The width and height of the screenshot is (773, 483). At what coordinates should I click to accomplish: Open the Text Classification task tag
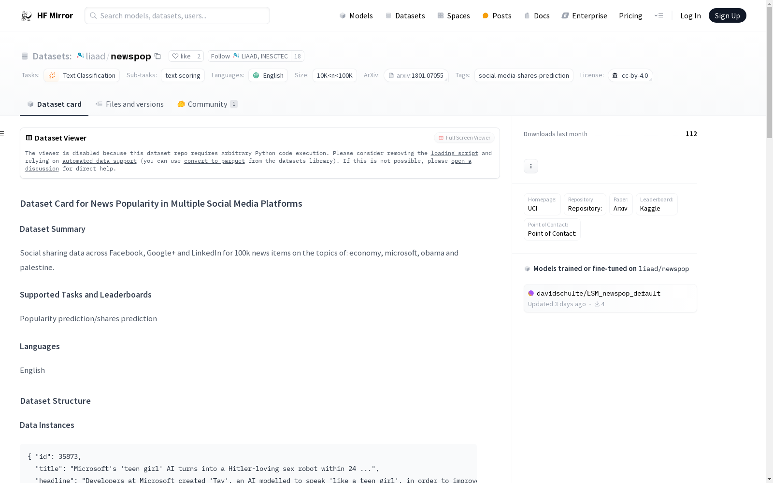pos(82,75)
